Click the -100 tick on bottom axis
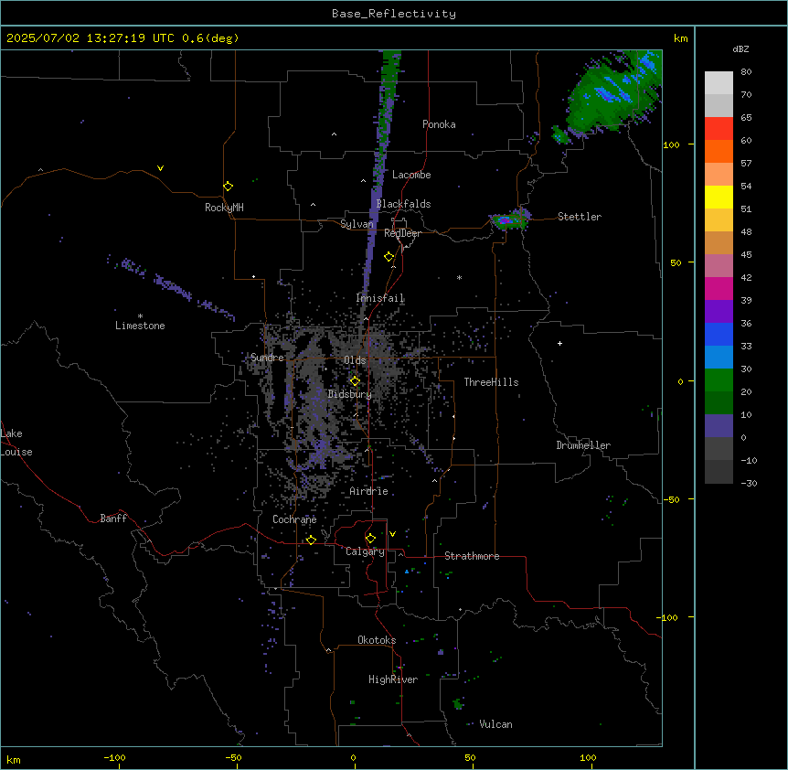The height and width of the screenshot is (770, 788). (x=114, y=757)
